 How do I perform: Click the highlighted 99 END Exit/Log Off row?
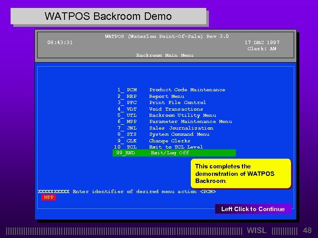tap(174, 153)
